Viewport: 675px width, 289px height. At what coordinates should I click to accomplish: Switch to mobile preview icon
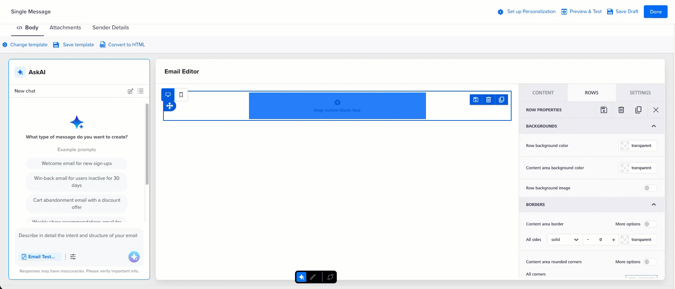[181, 95]
